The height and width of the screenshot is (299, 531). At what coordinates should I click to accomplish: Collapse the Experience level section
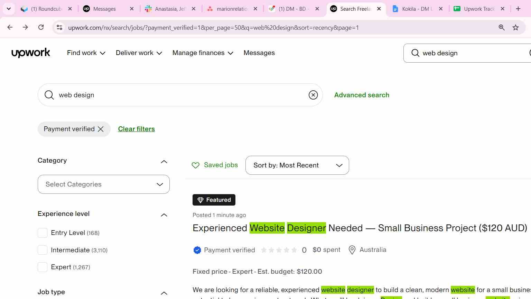(x=164, y=215)
